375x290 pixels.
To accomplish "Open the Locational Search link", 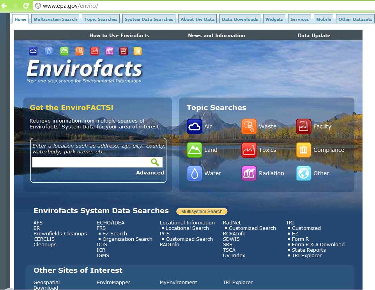I will 187,228.
